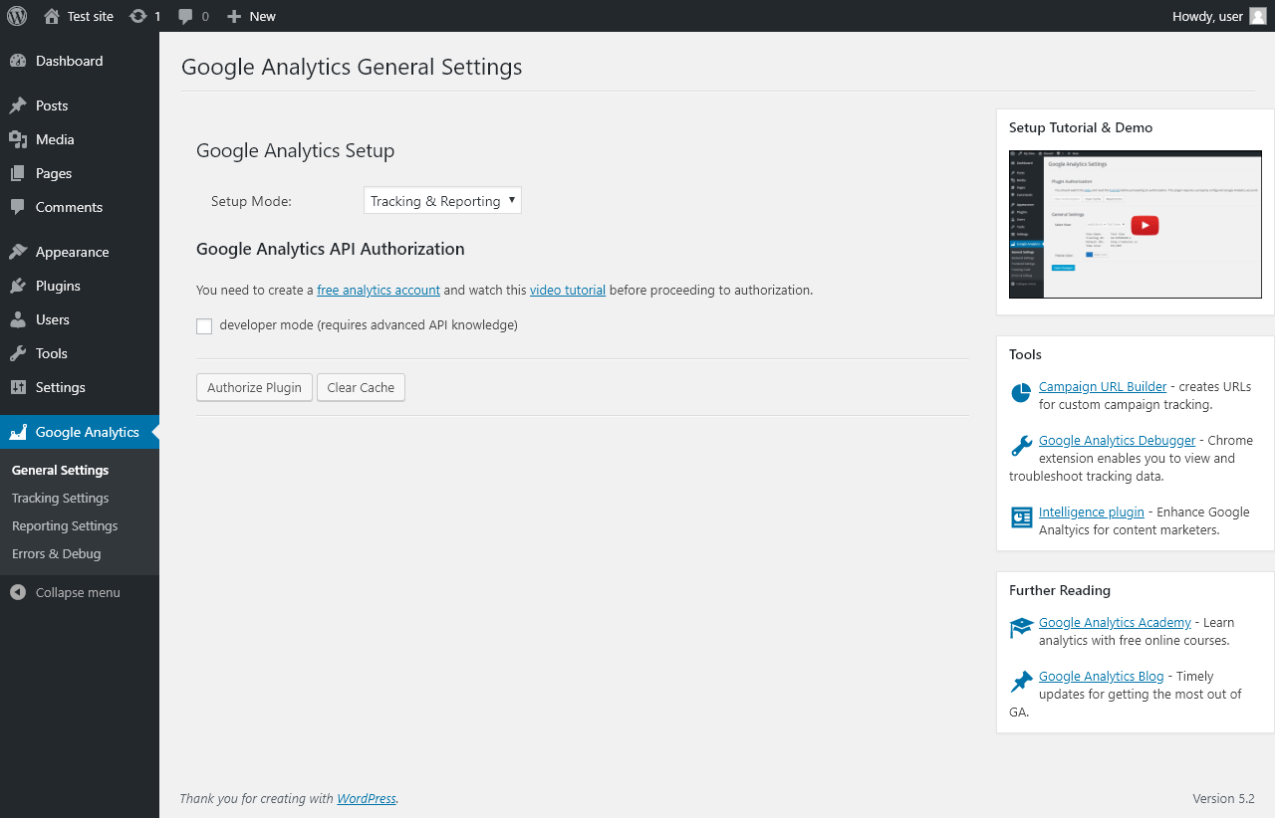The image size is (1275, 818).
Task: Click the Howdy, user account text
Action: pos(1207,16)
